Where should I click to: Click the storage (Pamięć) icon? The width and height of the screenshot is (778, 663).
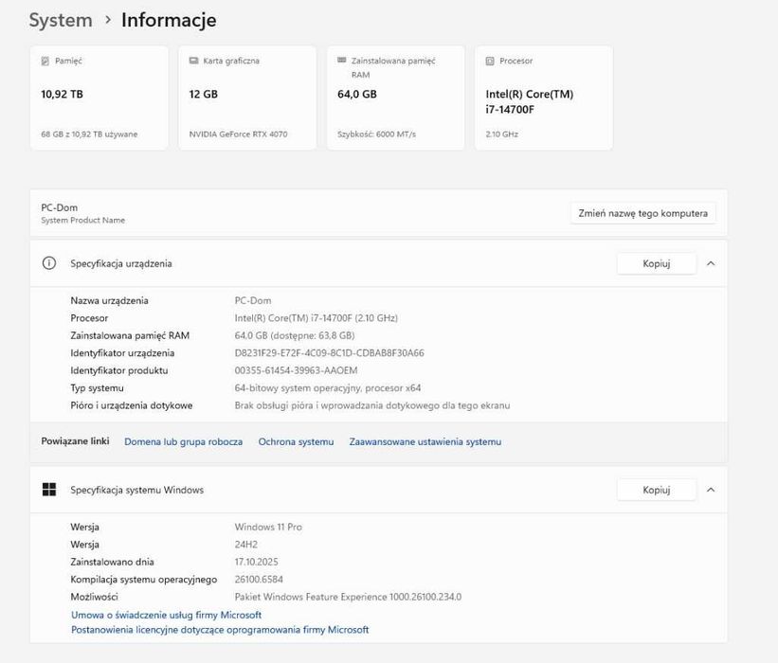pos(45,61)
